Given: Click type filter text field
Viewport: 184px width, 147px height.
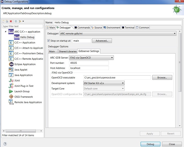Looking at the screenshot, I should pyautogui.click(x=23, y=26).
